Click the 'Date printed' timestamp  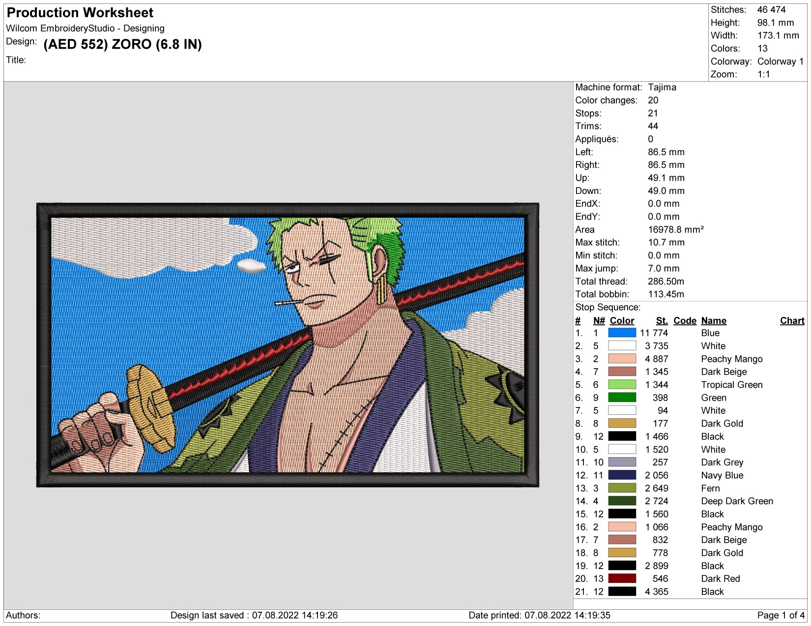point(539,615)
